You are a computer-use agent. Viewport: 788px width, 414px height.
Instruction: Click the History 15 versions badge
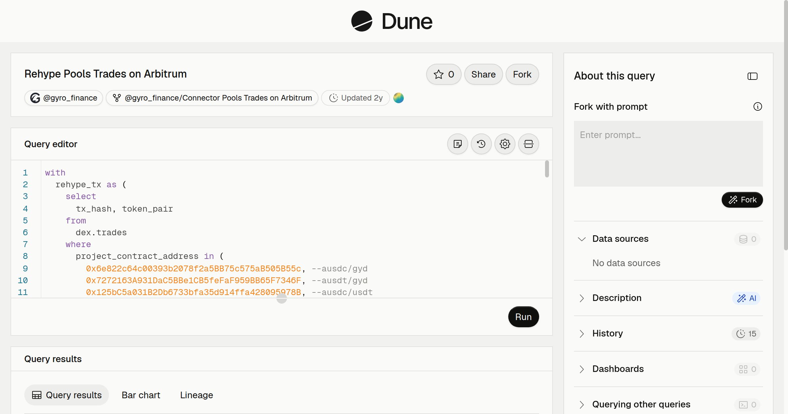(746, 333)
